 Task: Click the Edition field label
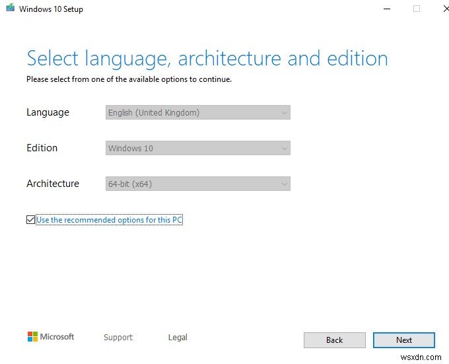(42, 148)
